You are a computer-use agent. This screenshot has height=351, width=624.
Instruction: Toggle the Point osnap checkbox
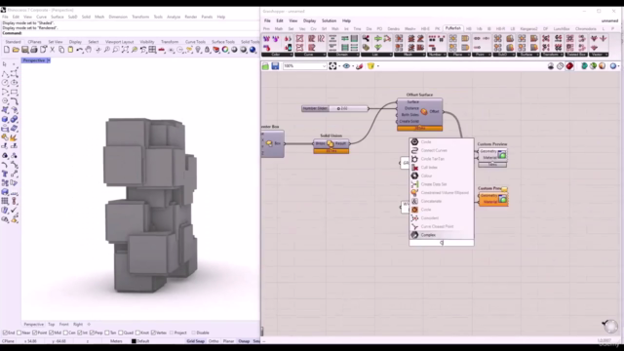click(x=34, y=332)
